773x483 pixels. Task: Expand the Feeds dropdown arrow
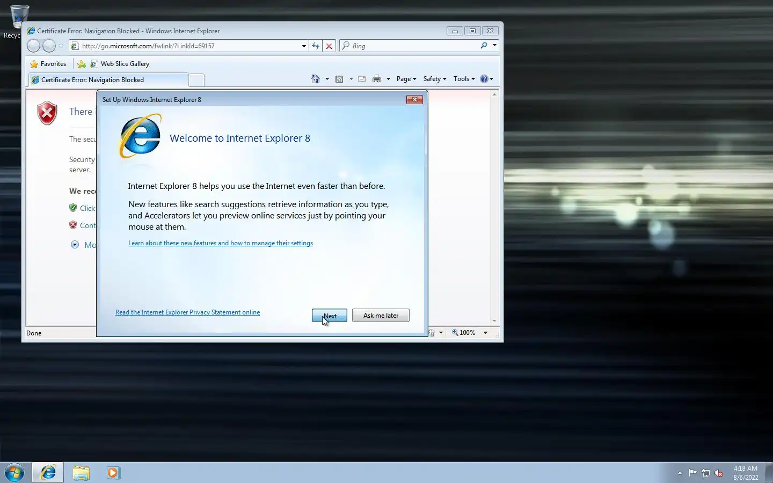coord(351,79)
